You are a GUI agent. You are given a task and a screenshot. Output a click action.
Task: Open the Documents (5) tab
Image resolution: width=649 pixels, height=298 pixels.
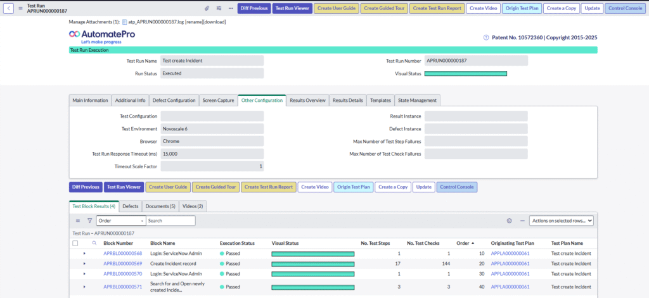[x=160, y=206]
